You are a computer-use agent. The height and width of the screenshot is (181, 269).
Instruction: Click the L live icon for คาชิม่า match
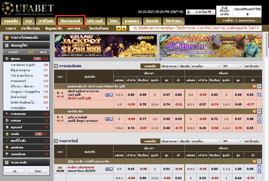(x=107, y=169)
